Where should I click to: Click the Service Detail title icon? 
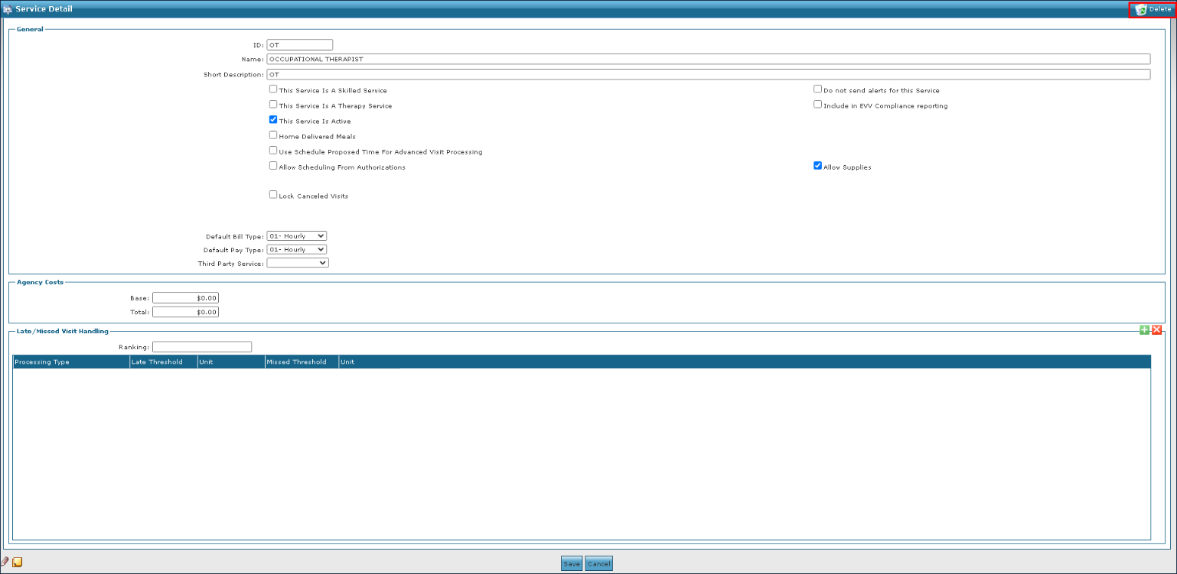pyautogui.click(x=8, y=9)
